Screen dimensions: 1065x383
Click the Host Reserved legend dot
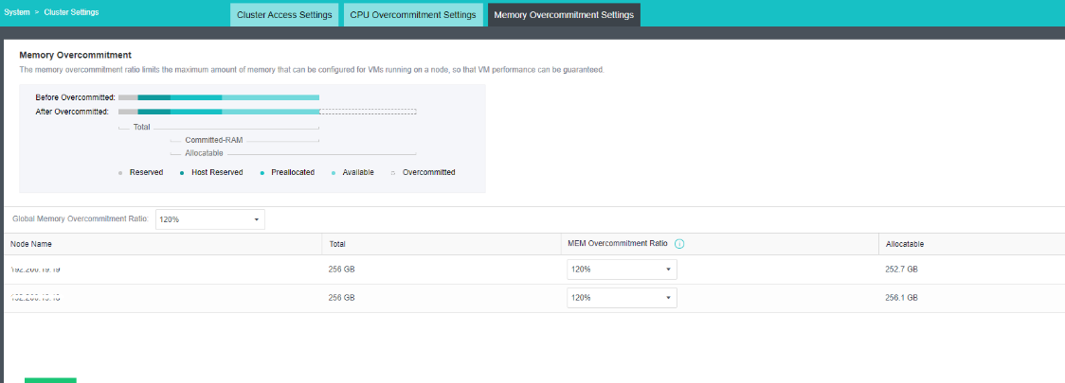click(182, 173)
